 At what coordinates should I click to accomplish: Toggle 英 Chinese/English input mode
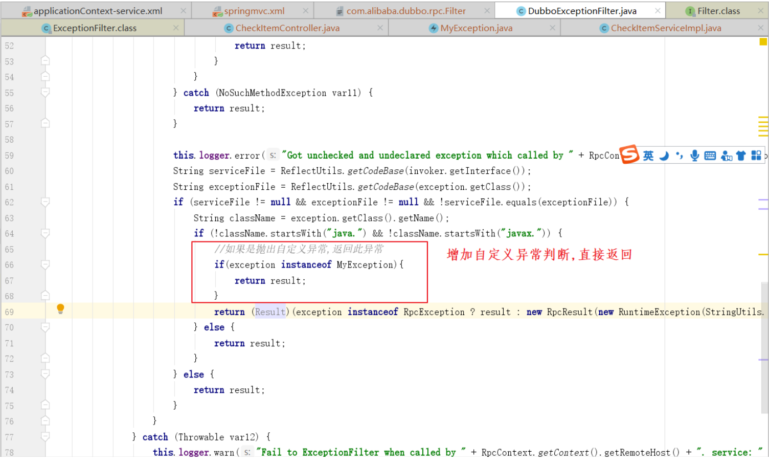647,155
